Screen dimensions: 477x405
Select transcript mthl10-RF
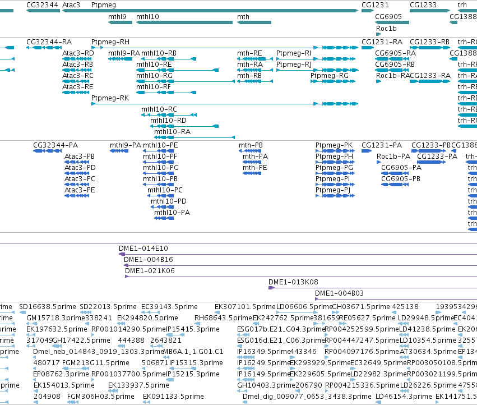(154, 87)
